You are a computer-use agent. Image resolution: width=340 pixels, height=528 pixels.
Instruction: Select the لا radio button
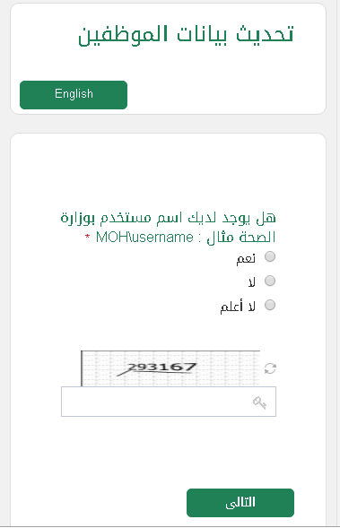[270, 281]
